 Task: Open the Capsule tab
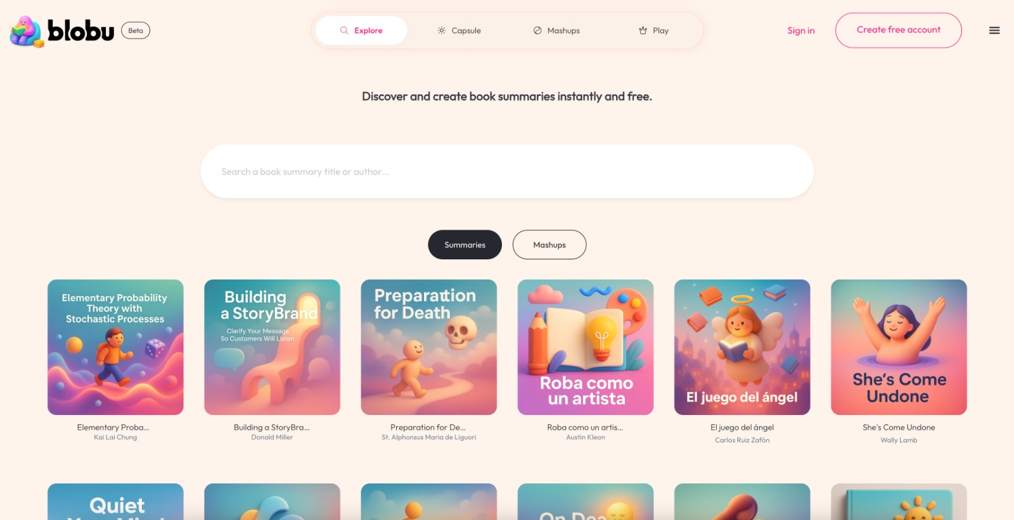click(x=459, y=30)
